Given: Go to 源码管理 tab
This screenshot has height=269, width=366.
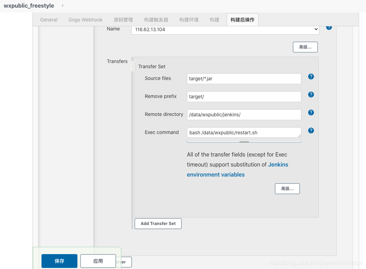Looking at the screenshot, I should 123,20.
